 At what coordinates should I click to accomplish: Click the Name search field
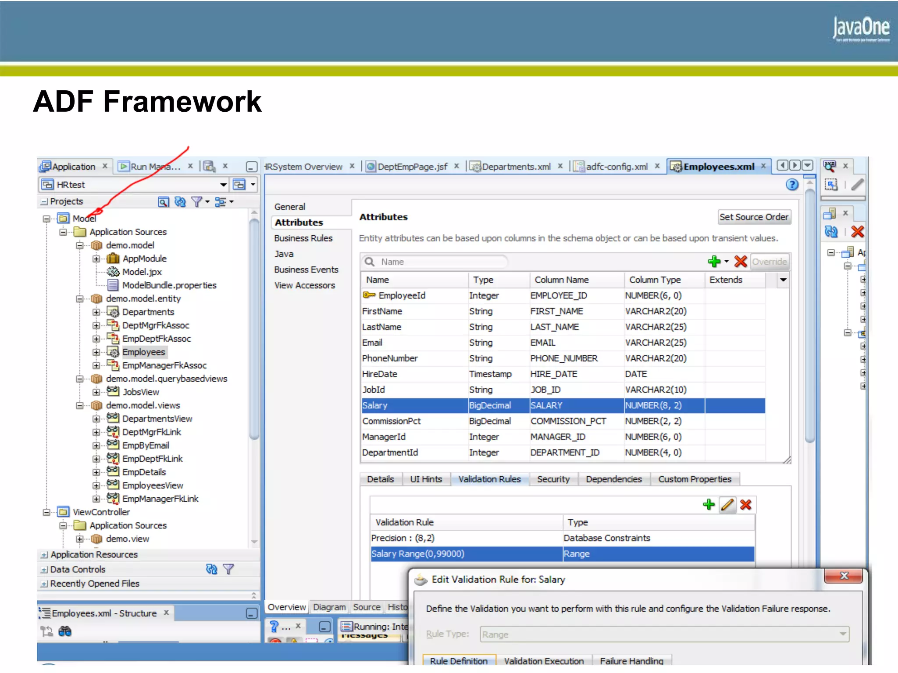click(435, 262)
